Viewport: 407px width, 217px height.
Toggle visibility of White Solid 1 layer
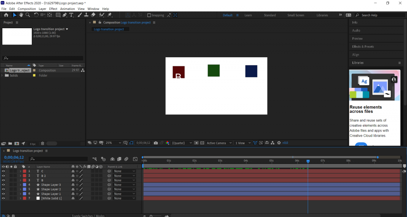(3, 198)
